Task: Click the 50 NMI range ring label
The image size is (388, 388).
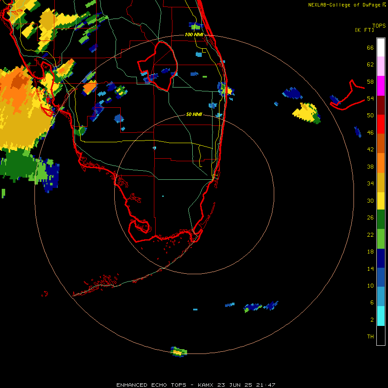Action: [194, 114]
